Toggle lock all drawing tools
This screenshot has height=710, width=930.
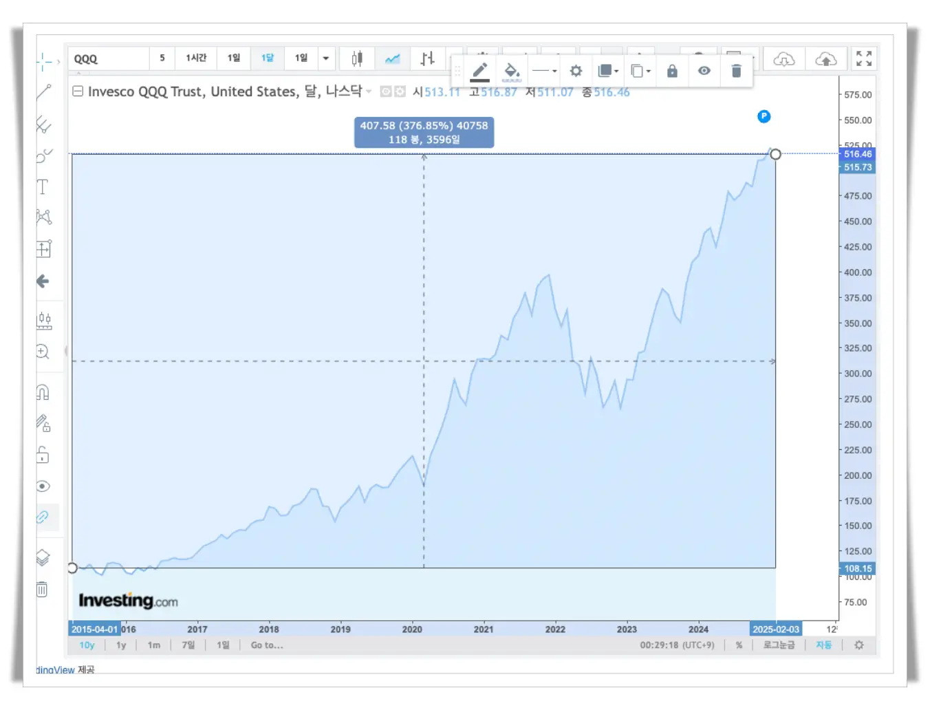[x=43, y=455]
